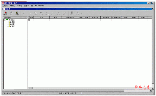Click the 结果2 column header
This screenshot has width=156, height=96.
tap(134, 17)
